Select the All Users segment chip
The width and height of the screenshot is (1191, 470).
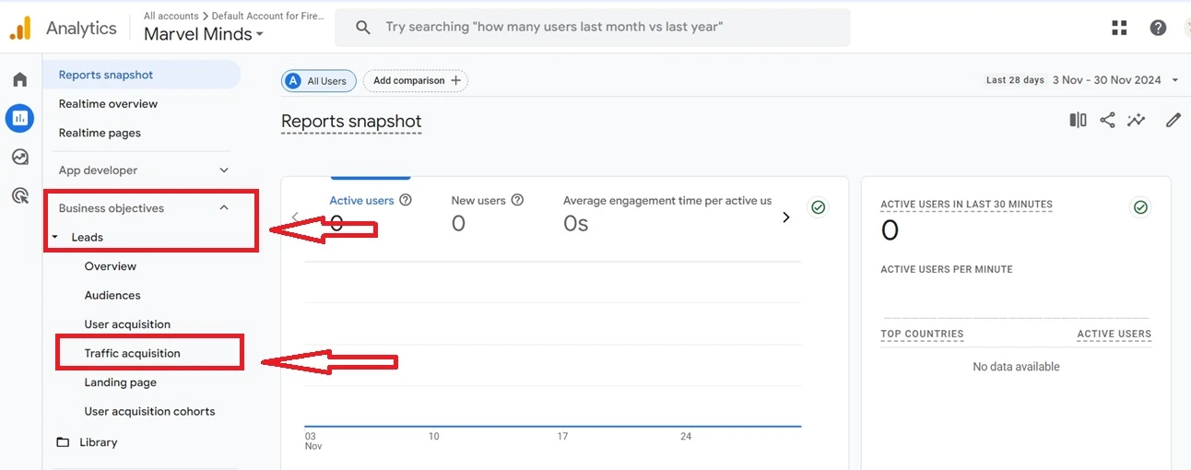tap(317, 81)
